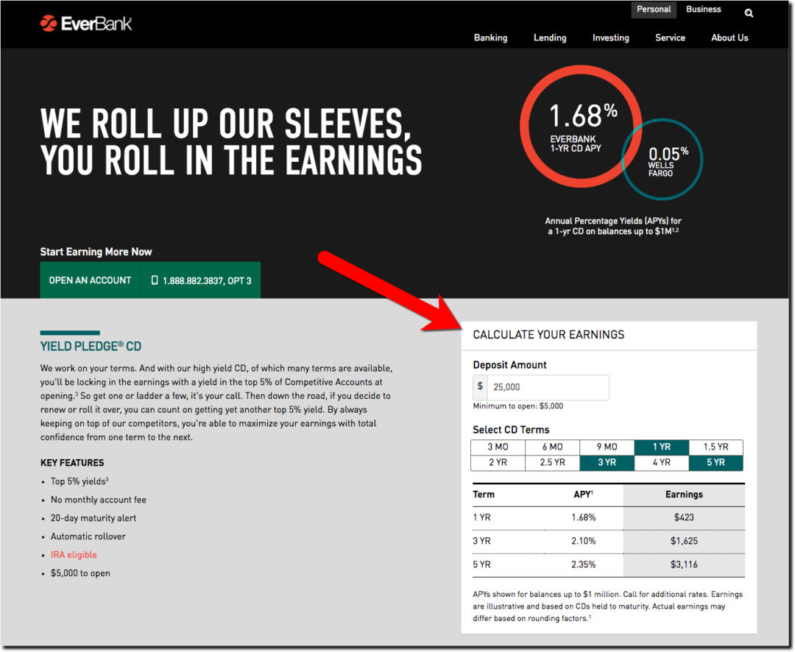The image size is (795, 652).
Task: Deselect the 4 YR CD term
Action: [661, 462]
